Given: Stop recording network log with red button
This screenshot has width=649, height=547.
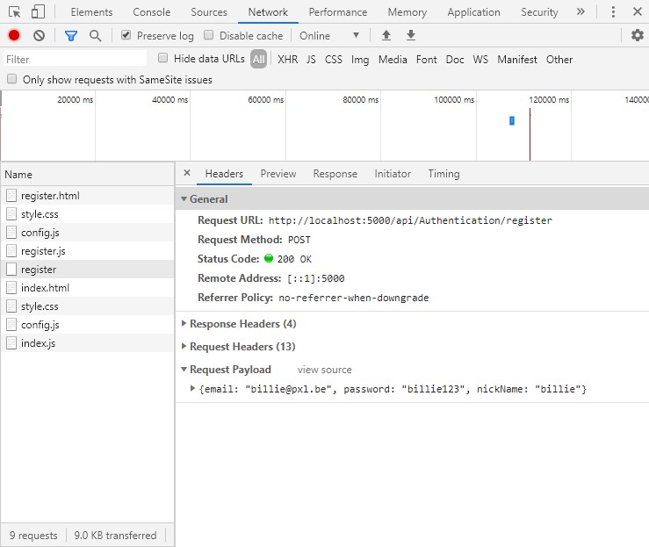Looking at the screenshot, I should click(x=14, y=36).
